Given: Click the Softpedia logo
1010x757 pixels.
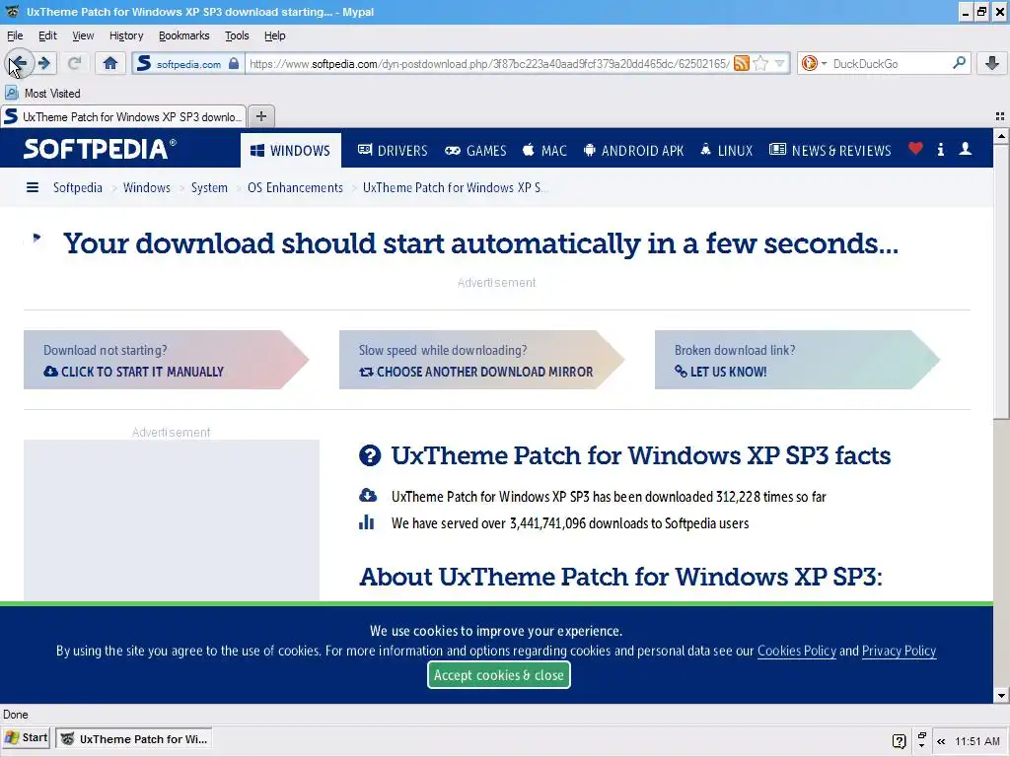Looking at the screenshot, I should 100,149.
